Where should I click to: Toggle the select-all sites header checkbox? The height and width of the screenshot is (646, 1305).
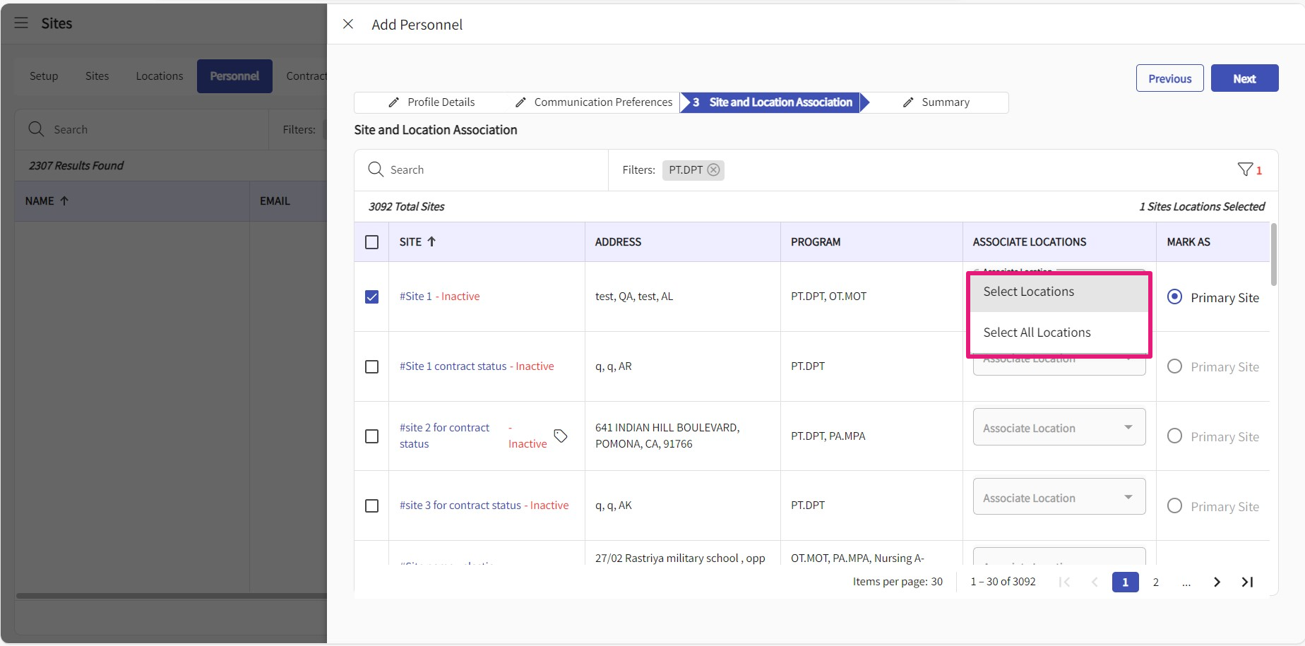click(371, 242)
